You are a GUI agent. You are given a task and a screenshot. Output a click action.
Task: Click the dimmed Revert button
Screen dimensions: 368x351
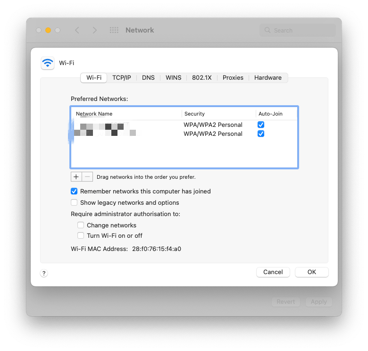click(x=286, y=302)
